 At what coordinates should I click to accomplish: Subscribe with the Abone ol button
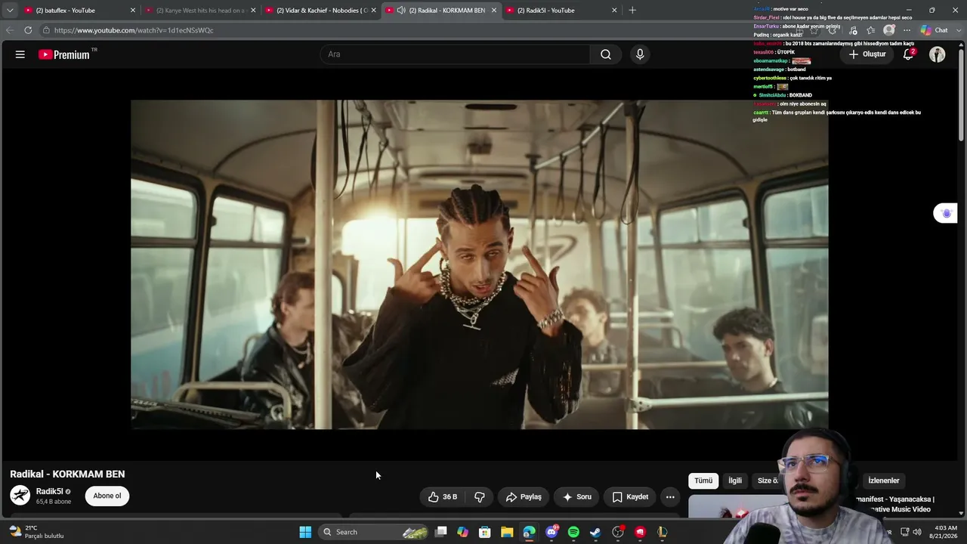tap(107, 496)
